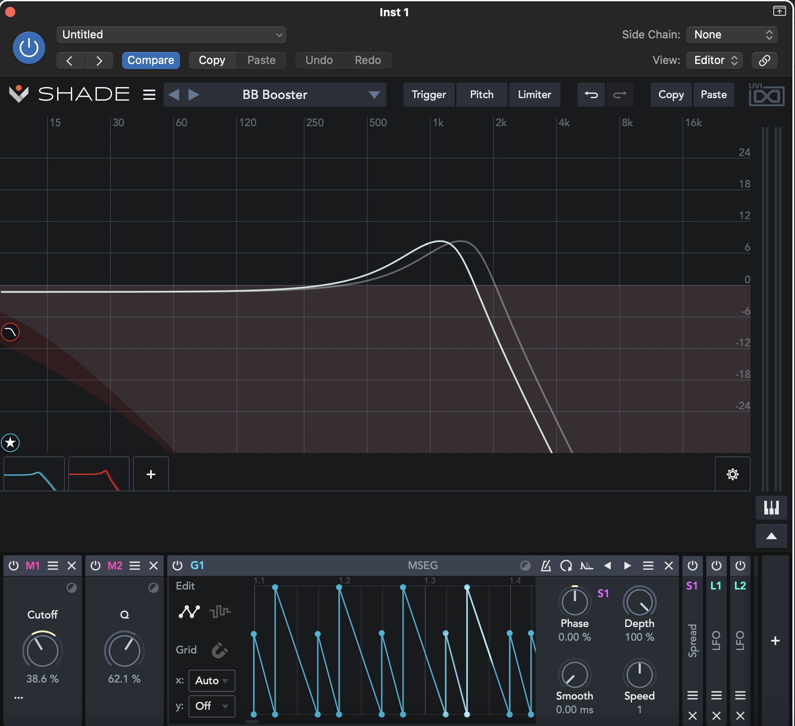Toggle M2 macro power

click(96, 566)
